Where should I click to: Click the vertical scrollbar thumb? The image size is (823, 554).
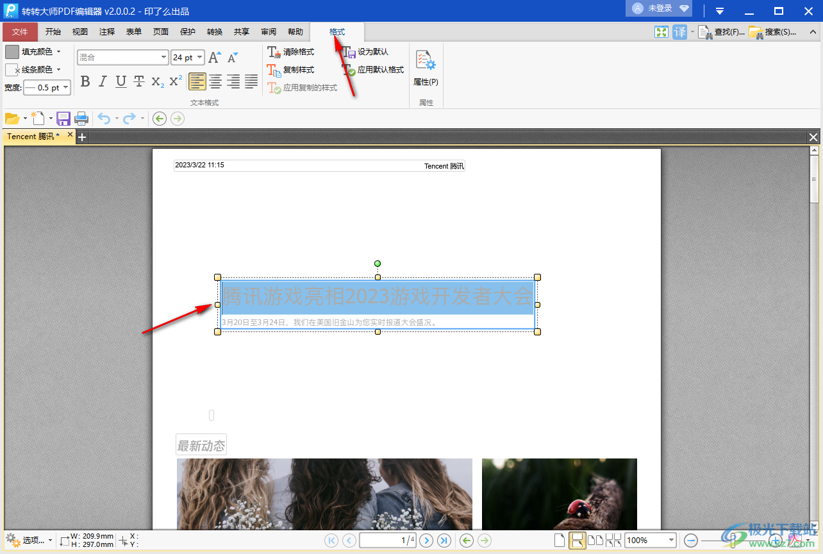coord(815,180)
